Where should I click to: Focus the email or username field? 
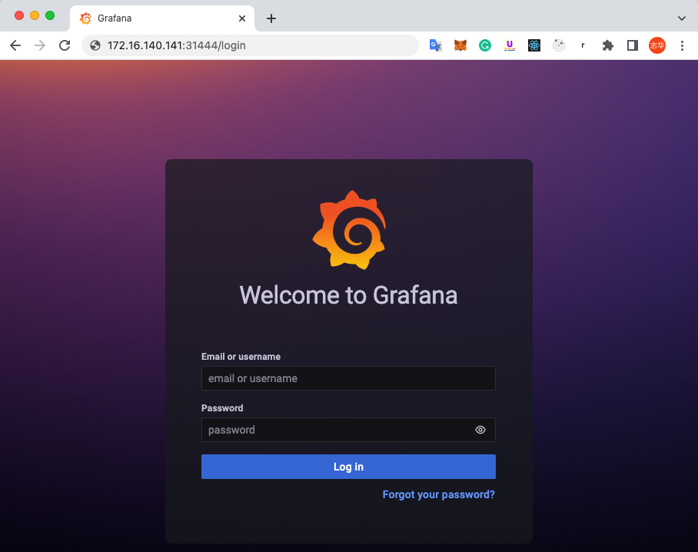tap(348, 378)
